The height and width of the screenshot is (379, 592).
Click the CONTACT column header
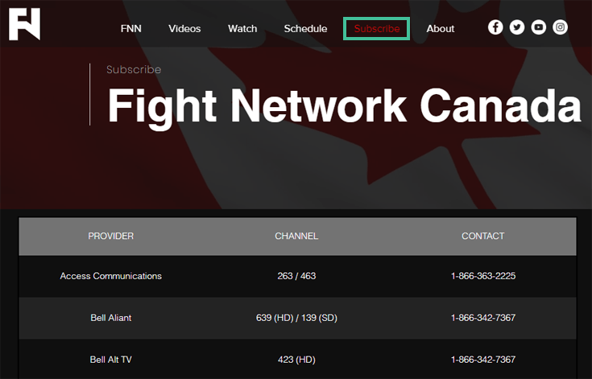pos(483,236)
